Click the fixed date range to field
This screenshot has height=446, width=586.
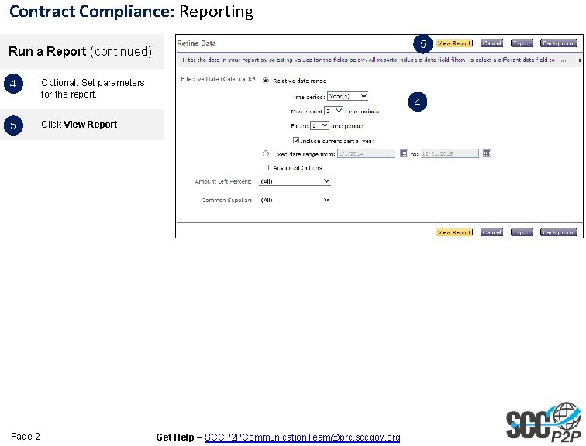450,153
